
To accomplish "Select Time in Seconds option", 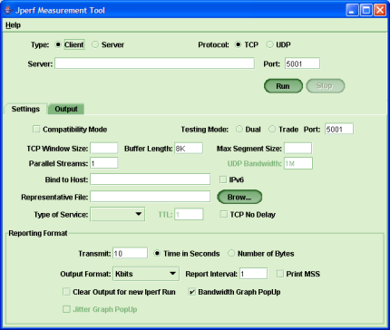I will coord(157,253).
